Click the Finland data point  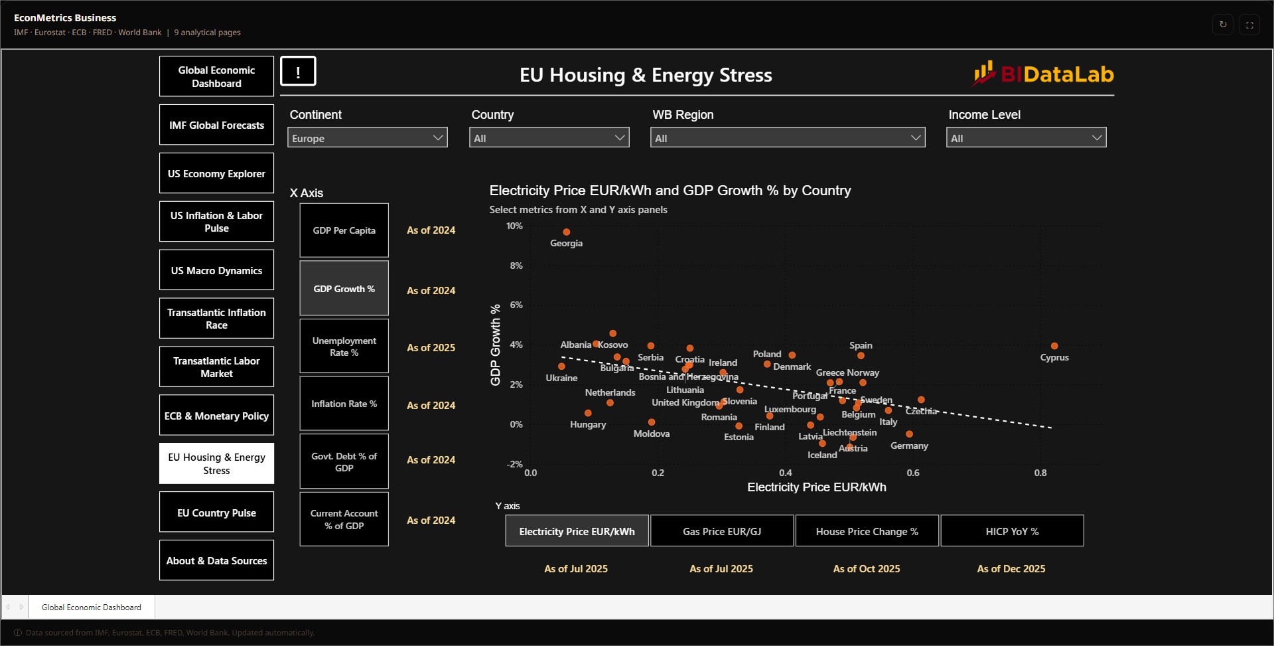click(x=770, y=416)
